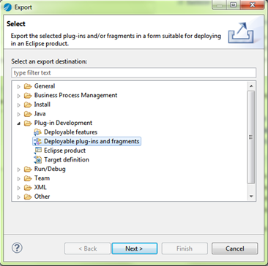Click the General folder icon
The image size is (268, 266).
point(28,86)
